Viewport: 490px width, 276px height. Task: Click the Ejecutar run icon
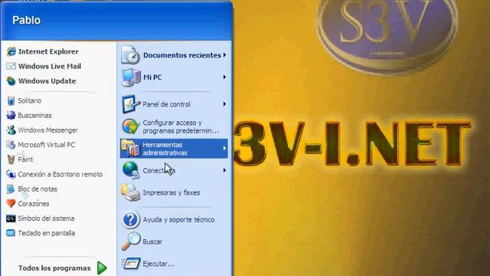point(131,264)
